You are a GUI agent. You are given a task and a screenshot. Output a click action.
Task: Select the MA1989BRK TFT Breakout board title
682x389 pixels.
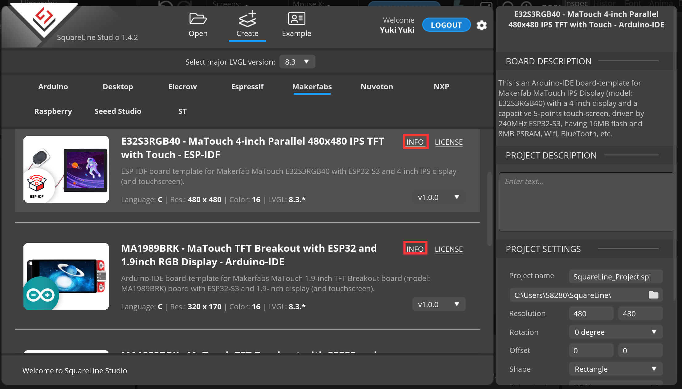click(x=249, y=255)
